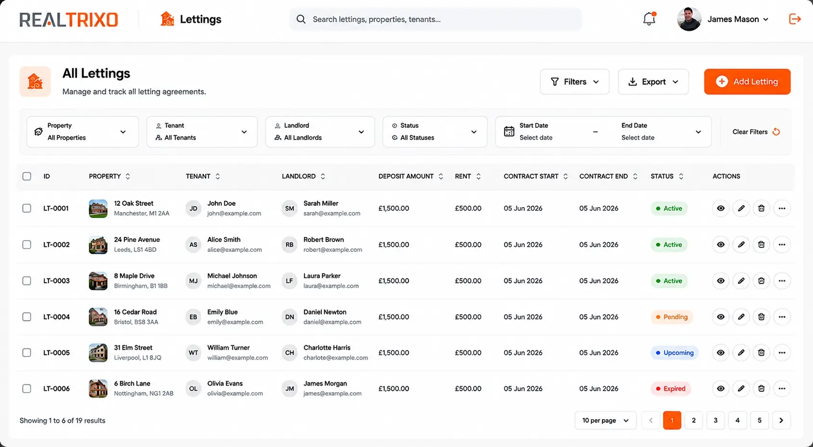The width and height of the screenshot is (813, 447).
Task: Click the 12 Oak Street property thumbnail
Action: click(x=98, y=209)
